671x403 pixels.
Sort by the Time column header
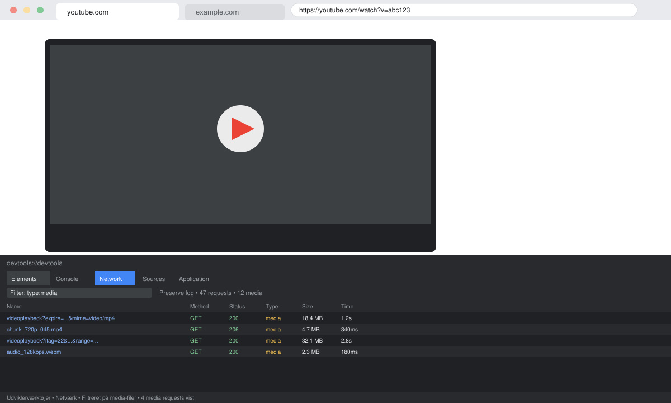(x=347, y=307)
